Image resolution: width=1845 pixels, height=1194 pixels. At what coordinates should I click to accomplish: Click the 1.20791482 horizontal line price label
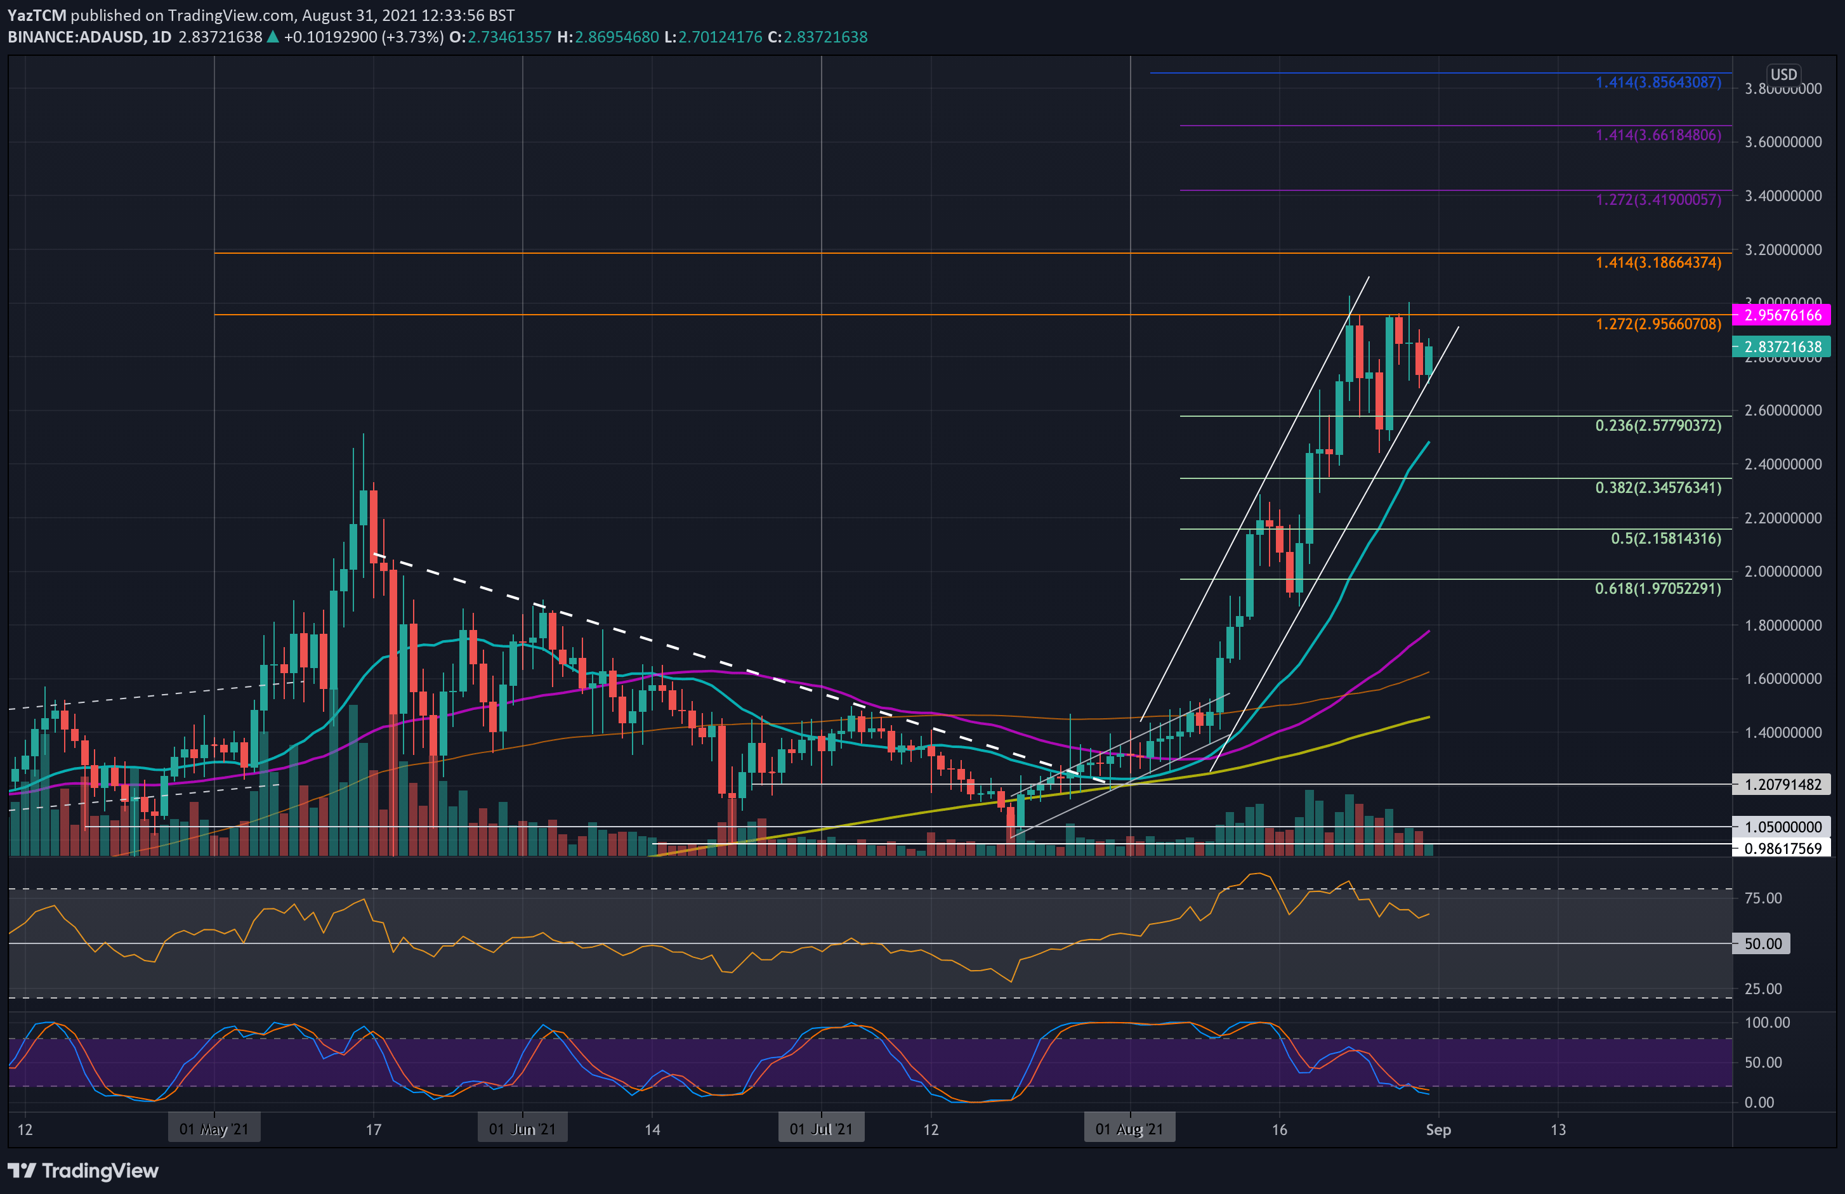1782,784
